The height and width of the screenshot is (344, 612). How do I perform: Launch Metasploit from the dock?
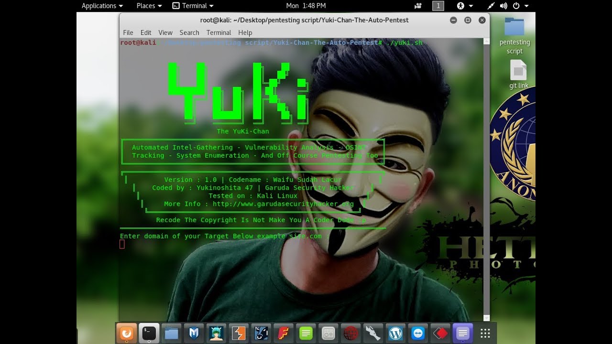tap(194, 333)
